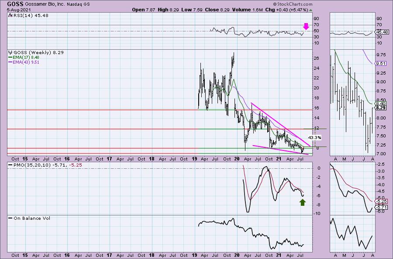Click the year 21 label under price chart
Viewport: 393px width, 259px height.
(279, 159)
